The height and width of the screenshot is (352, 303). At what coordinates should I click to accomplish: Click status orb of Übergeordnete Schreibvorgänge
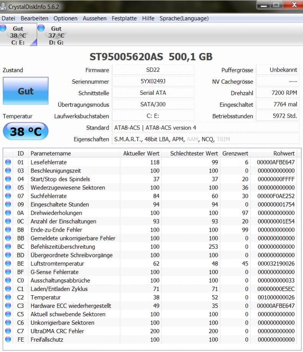point(8,255)
